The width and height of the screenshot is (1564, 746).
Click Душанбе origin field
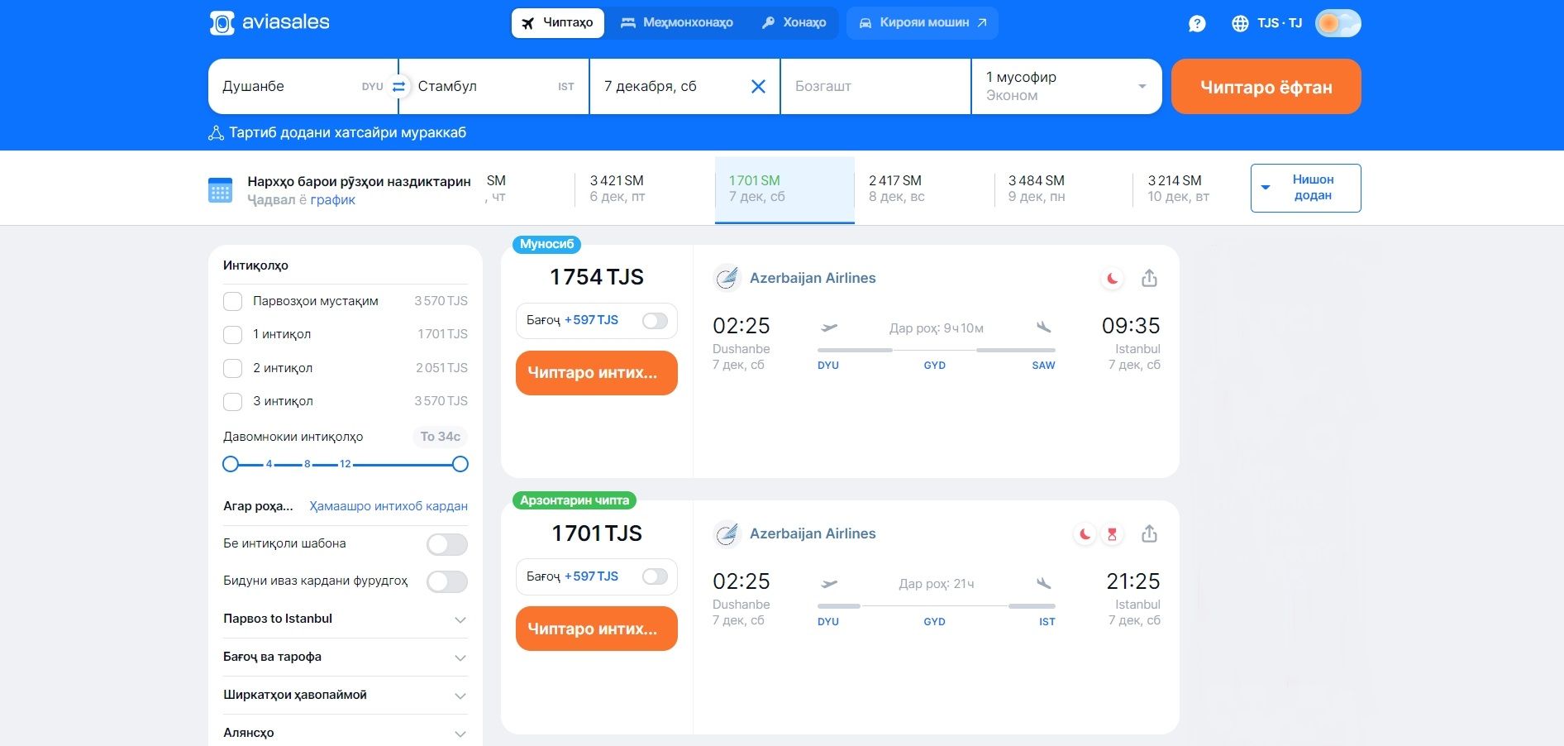click(x=303, y=86)
